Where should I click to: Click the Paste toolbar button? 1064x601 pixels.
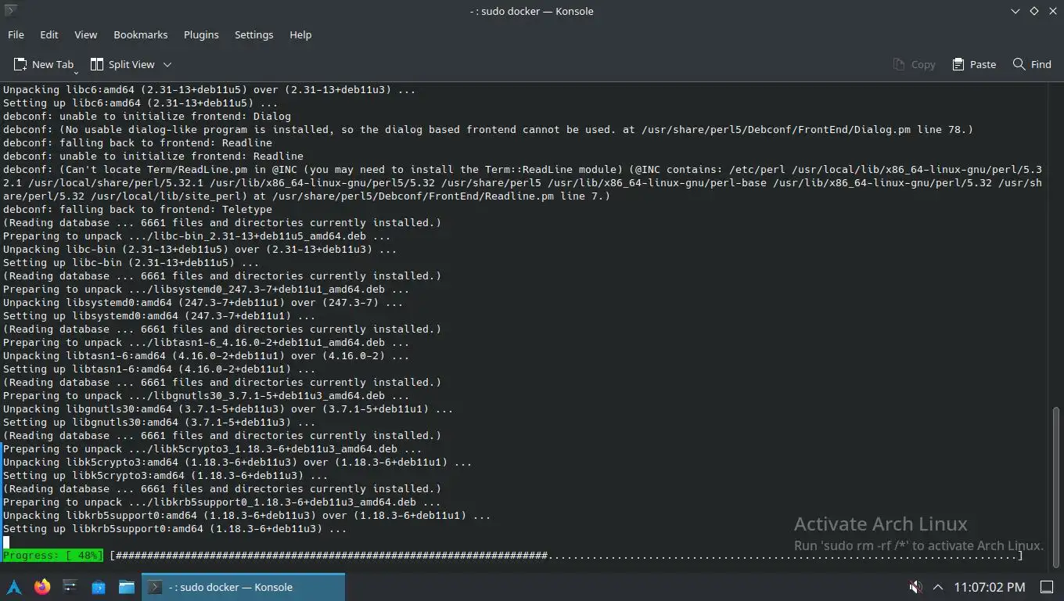(x=974, y=64)
